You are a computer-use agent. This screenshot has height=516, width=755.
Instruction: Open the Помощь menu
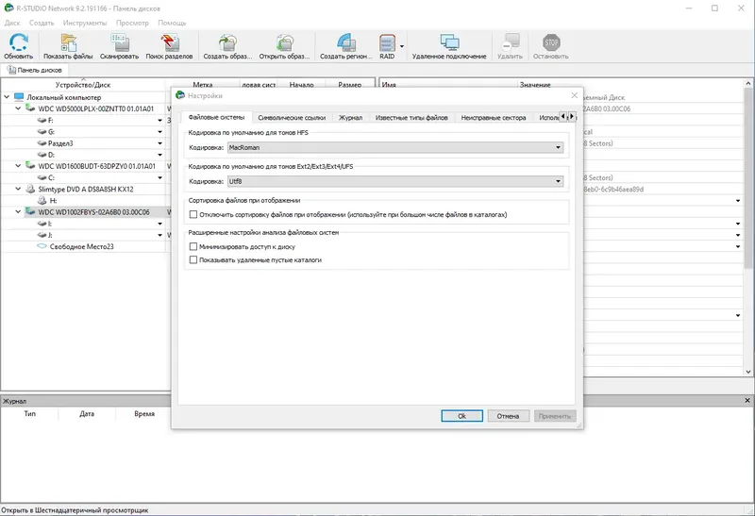coord(172,23)
